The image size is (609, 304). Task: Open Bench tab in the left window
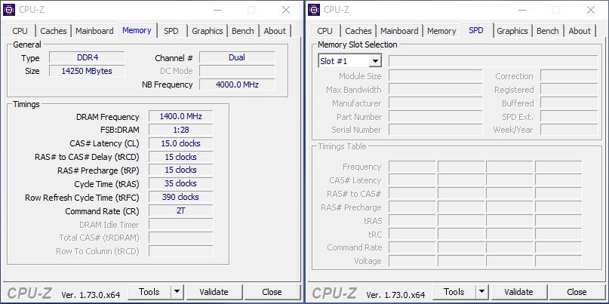pos(243,31)
